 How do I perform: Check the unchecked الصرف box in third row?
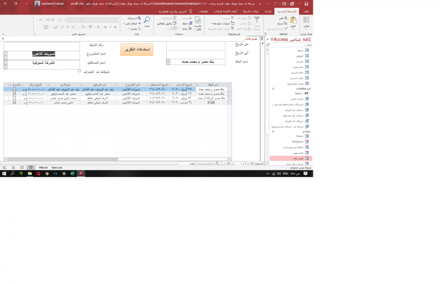[15, 98]
